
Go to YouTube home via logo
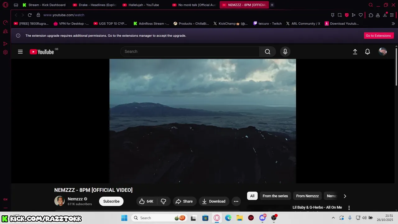pos(42,52)
